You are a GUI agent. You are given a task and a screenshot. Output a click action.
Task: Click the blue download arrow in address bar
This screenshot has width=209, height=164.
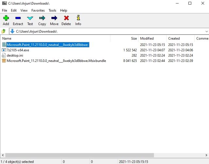pyautogui.click(x=12, y=31)
